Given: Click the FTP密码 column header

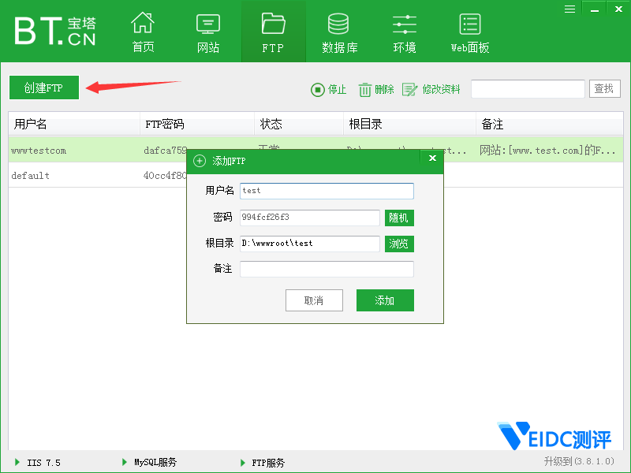Looking at the screenshot, I should coord(197,124).
